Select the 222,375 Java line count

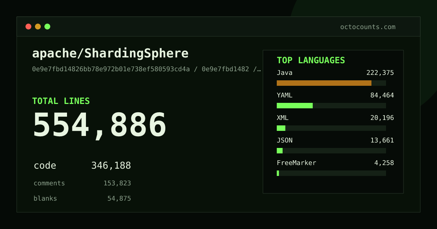pos(380,73)
